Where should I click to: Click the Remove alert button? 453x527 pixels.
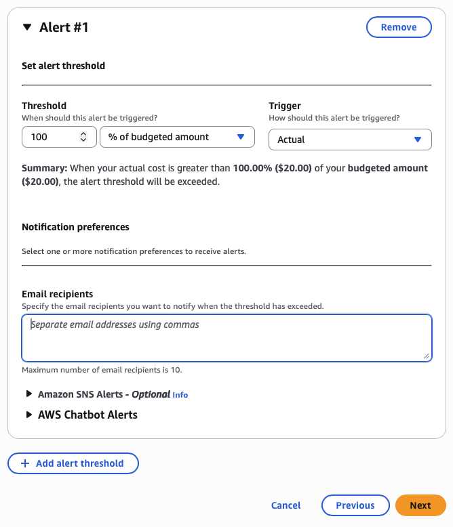tap(399, 27)
